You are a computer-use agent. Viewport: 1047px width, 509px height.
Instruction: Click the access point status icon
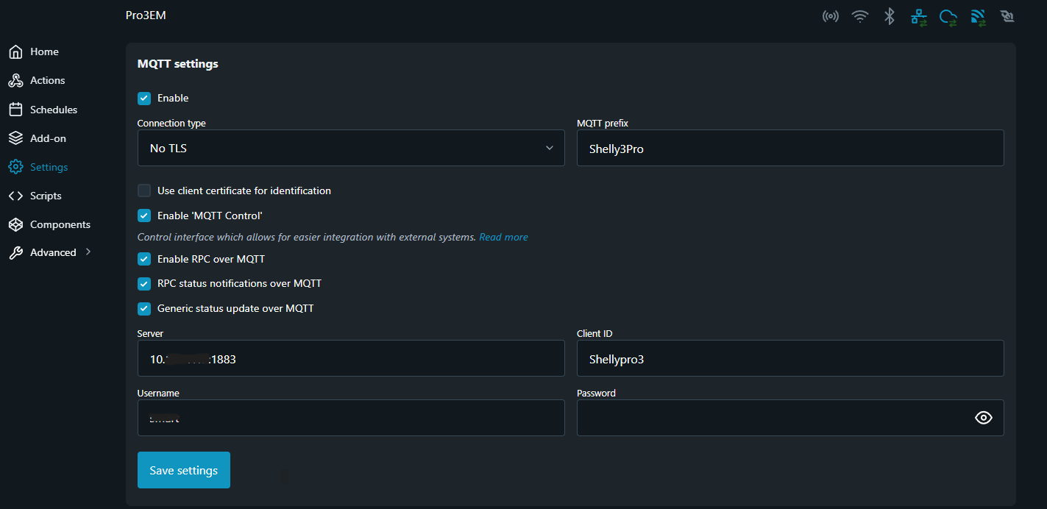830,16
